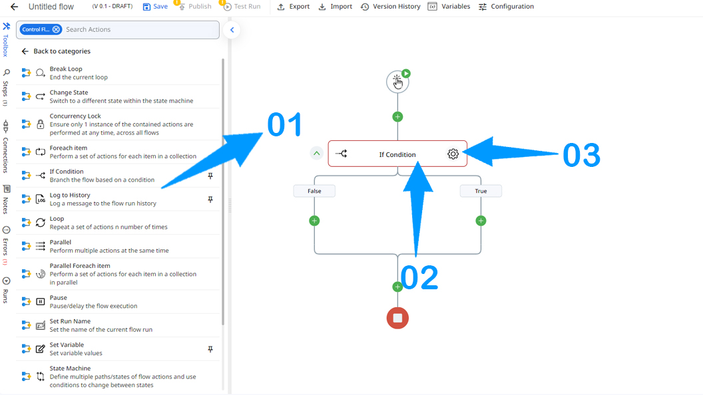Click the manual trigger start node
The height and width of the screenshot is (395, 703).
tap(397, 82)
